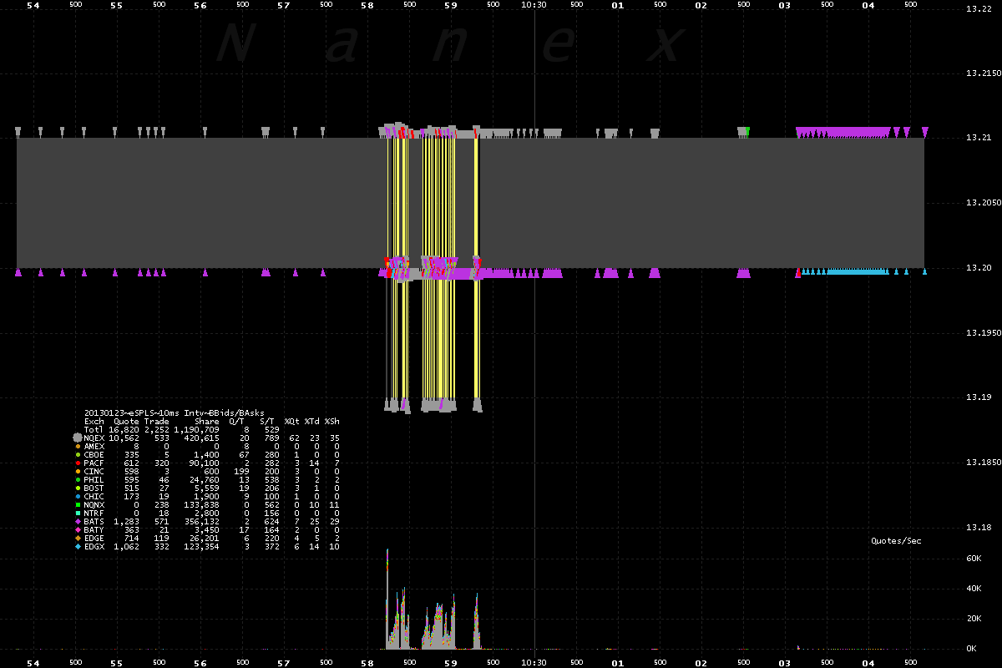Click the total share value 1,190,709

(197, 430)
